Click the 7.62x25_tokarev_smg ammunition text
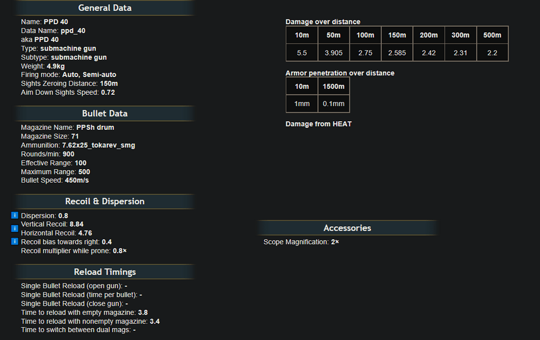This screenshot has height=340, width=540. [98, 145]
